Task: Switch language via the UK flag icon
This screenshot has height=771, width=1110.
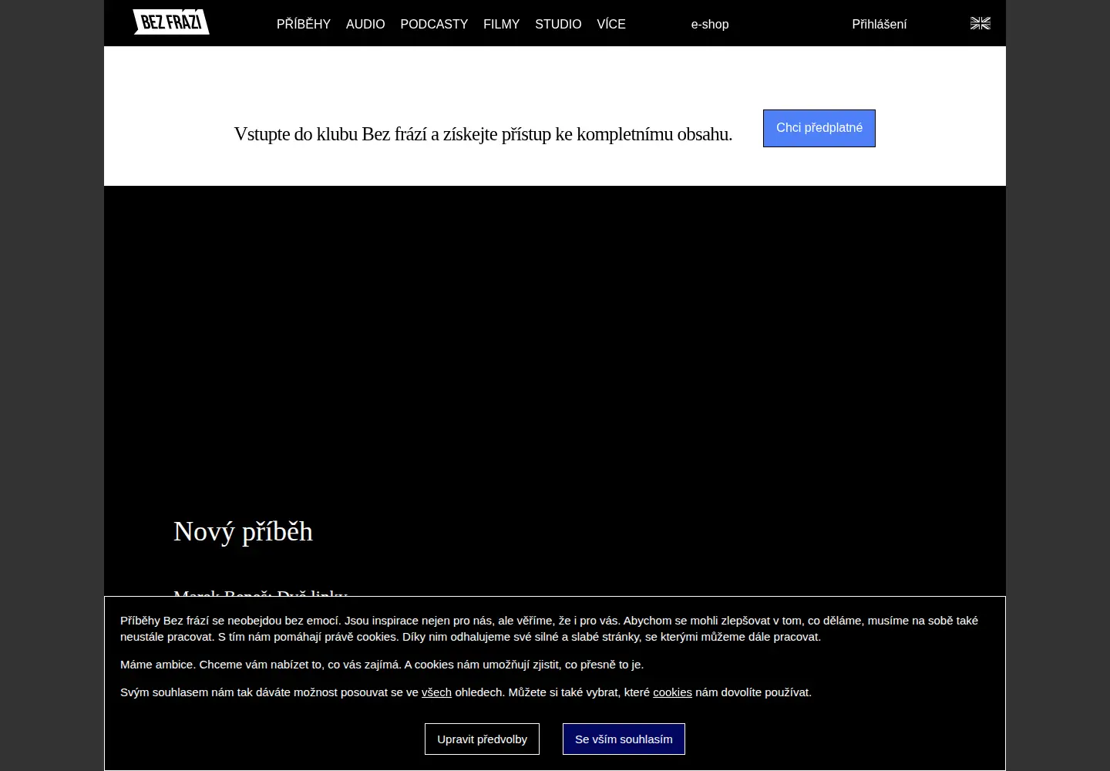Action: pos(980,23)
